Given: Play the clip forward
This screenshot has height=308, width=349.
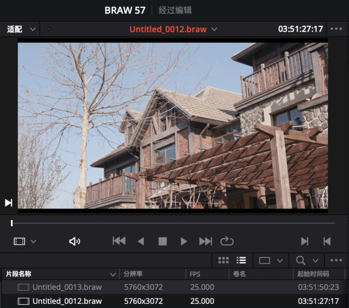Looking at the screenshot, I should click(x=184, y=241).
